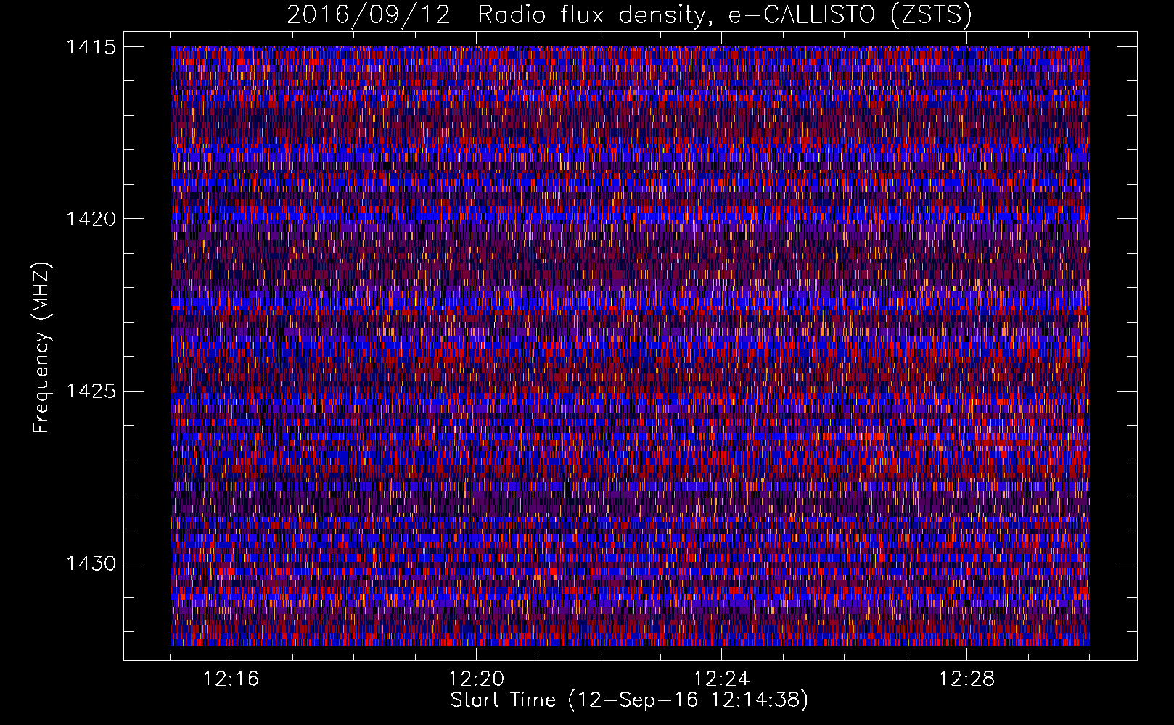
Task: Click the 12:16 time axis label
Action: coord(231,679)
